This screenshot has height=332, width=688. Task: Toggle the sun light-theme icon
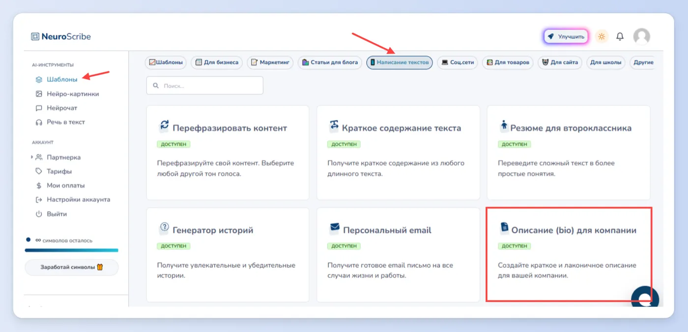coord(602,36)
